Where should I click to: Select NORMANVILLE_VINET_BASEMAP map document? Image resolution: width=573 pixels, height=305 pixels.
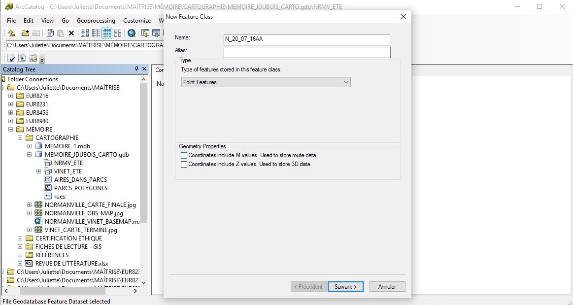click(x=92, y=222)
